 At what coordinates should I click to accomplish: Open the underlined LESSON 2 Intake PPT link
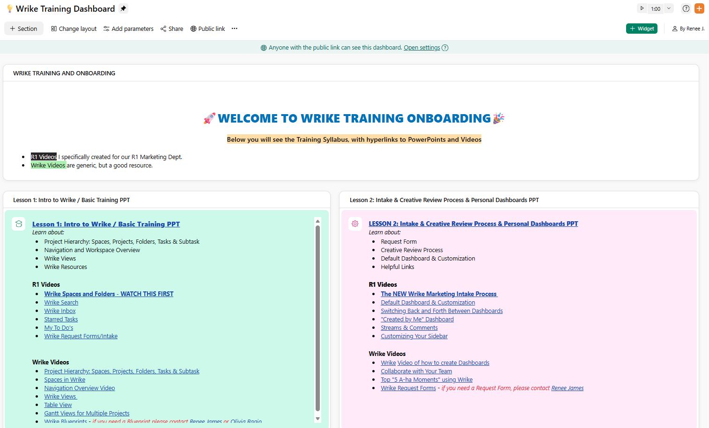point(473,224)
